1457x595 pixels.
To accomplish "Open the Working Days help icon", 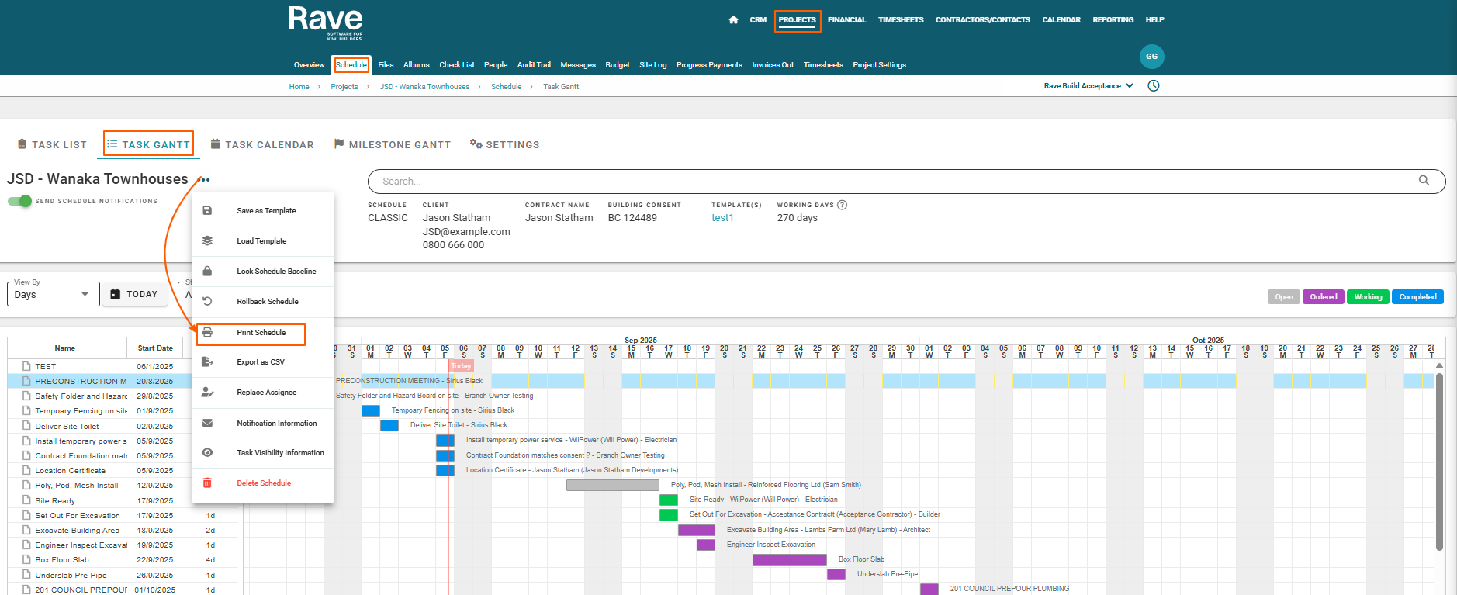I will pos(843,205).
